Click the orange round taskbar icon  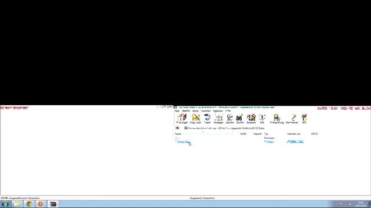click(41, 204)
